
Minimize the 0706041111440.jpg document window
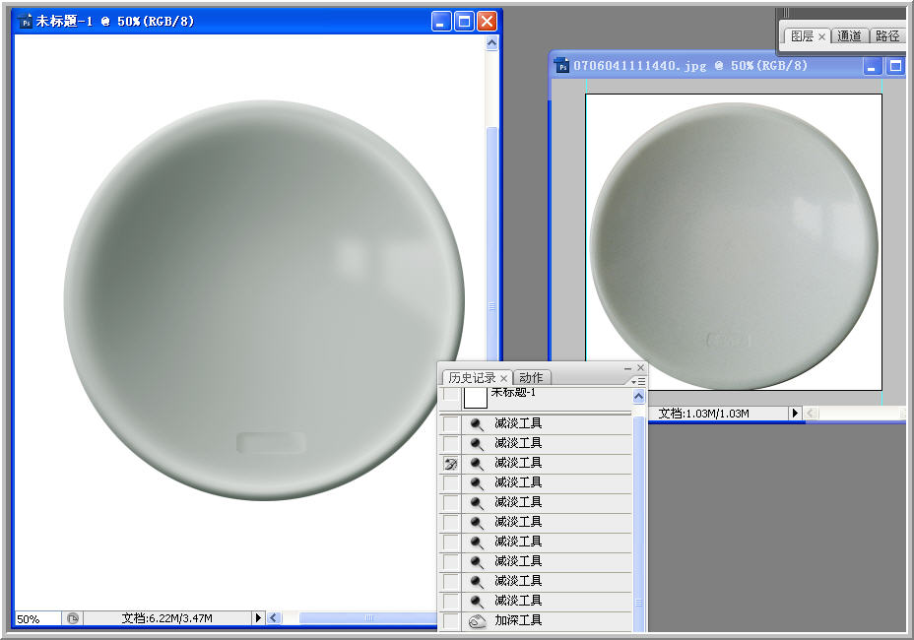click(872, 66)
